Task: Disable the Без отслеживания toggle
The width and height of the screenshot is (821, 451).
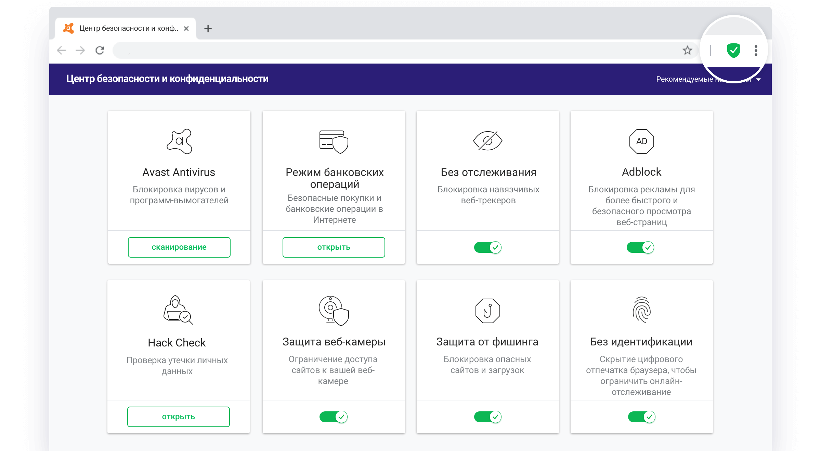Action: 487,247
